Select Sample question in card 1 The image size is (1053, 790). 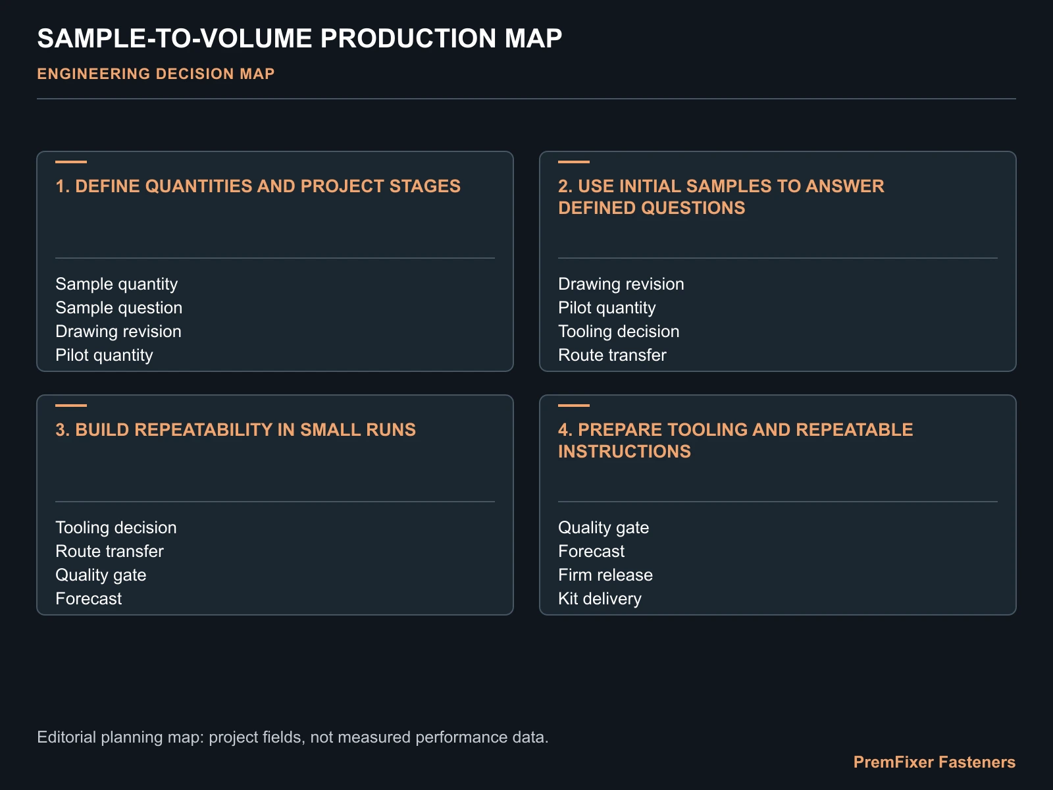point(119,307)
